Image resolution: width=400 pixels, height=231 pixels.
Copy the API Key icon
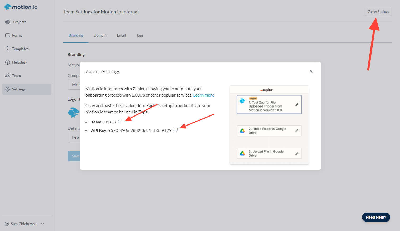[x=176, y=130]
